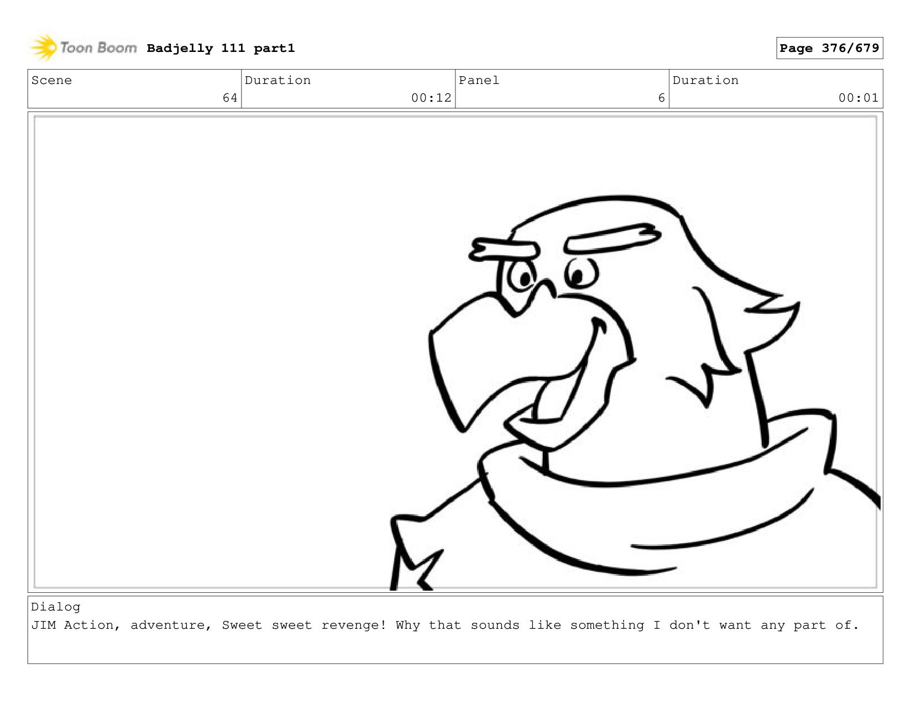Click the Panel number 6 cell
Image resolution: width=911 pixels, height=705 pixels.
pos(562,89)
